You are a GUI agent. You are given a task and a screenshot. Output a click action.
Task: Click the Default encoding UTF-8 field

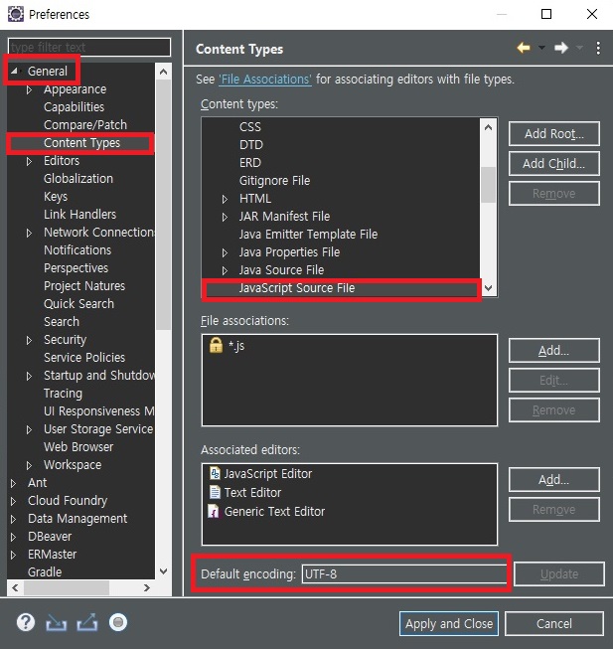[404, 574]
